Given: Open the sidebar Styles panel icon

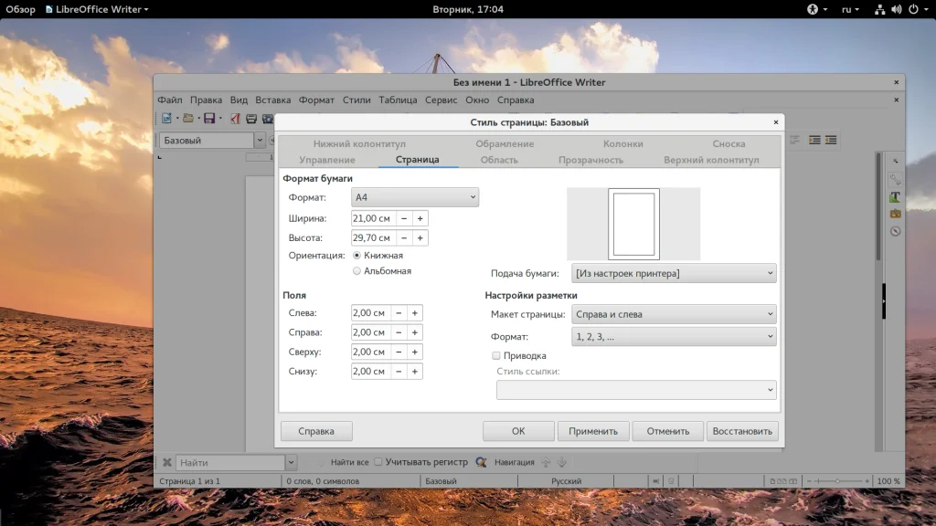Looking at the screenshot, I should point(896,196).
